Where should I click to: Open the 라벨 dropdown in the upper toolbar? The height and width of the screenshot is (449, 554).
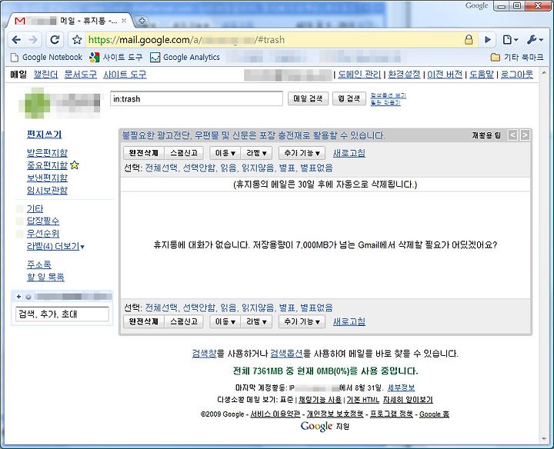point(256,153)
